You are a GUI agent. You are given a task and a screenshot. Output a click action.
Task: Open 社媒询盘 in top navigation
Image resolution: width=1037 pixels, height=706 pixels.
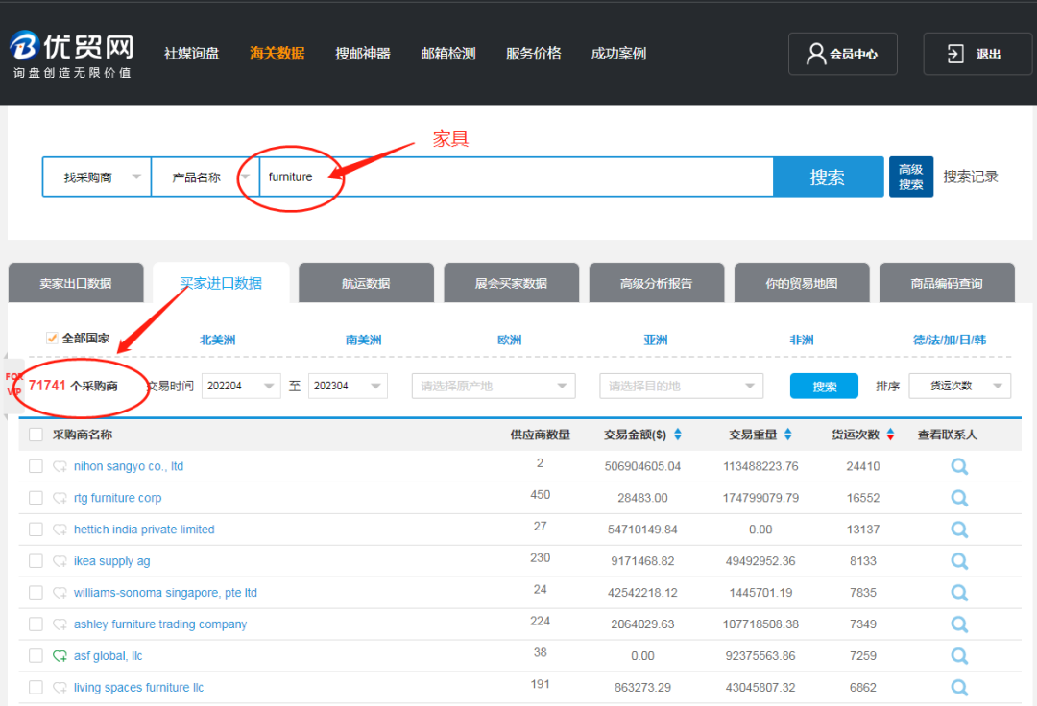coord(192,54)
